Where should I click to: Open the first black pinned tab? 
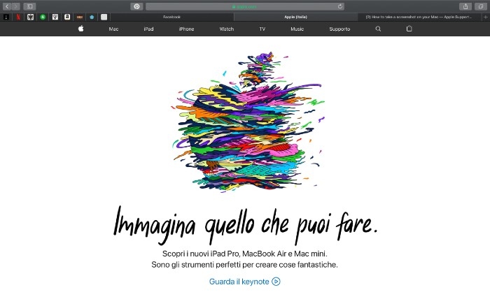(6, 17)
